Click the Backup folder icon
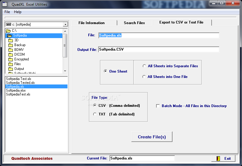242x166 pixels. click(10, 45)
